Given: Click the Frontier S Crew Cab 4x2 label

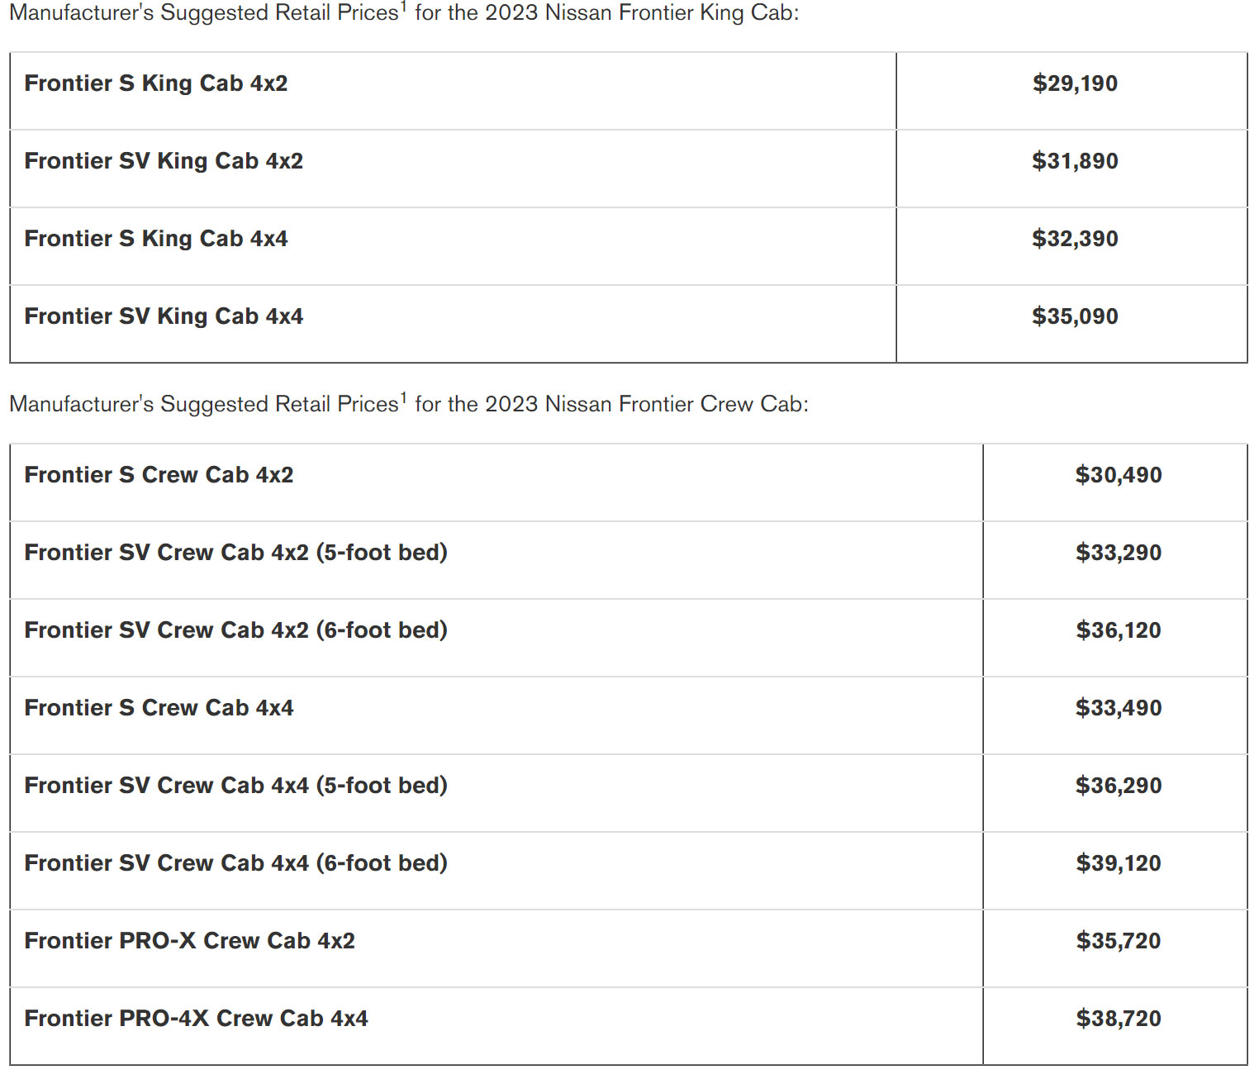Looking at the screenshot, I should tap(159, 475).
